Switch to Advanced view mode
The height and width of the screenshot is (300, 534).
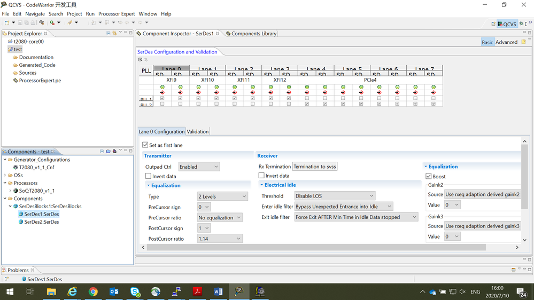[x=506, y=42]
